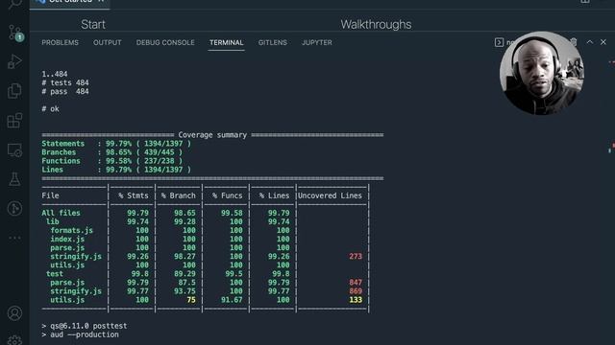Click uncovered line number 869
Image resolution: width=615 pixels, height=345 pixels.
(356, 291)
